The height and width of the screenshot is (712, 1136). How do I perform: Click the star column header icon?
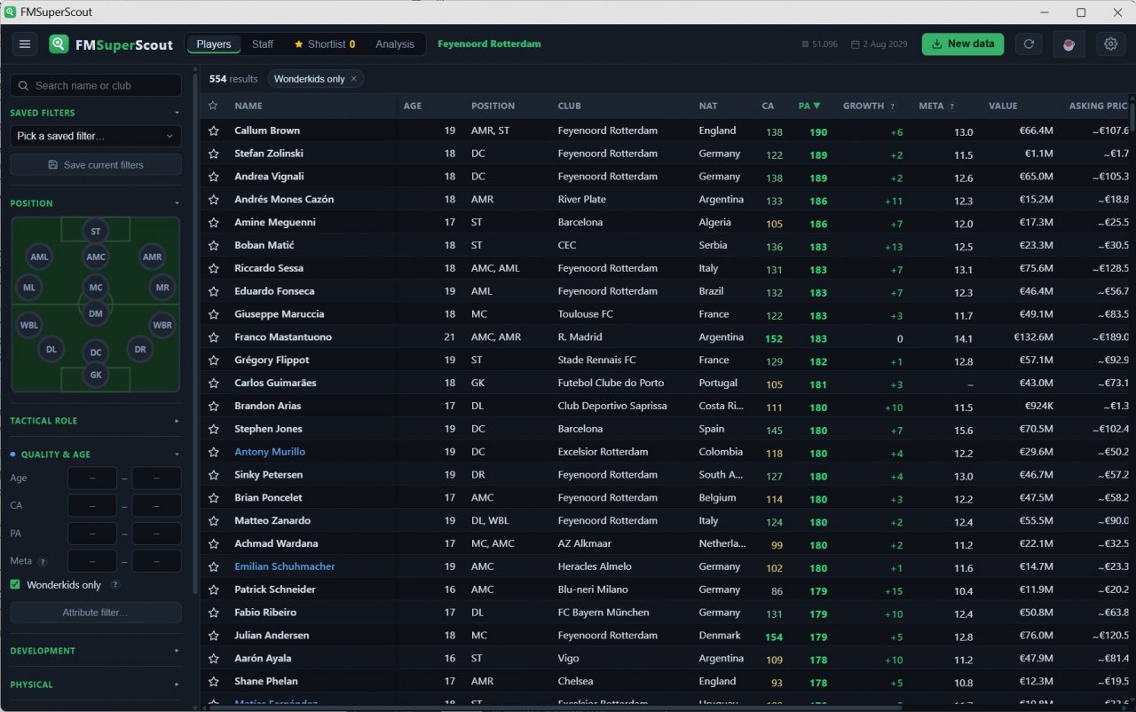point(213,106)
